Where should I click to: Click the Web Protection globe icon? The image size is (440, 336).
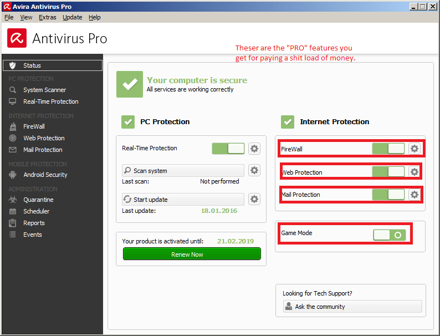click(13, 138)
